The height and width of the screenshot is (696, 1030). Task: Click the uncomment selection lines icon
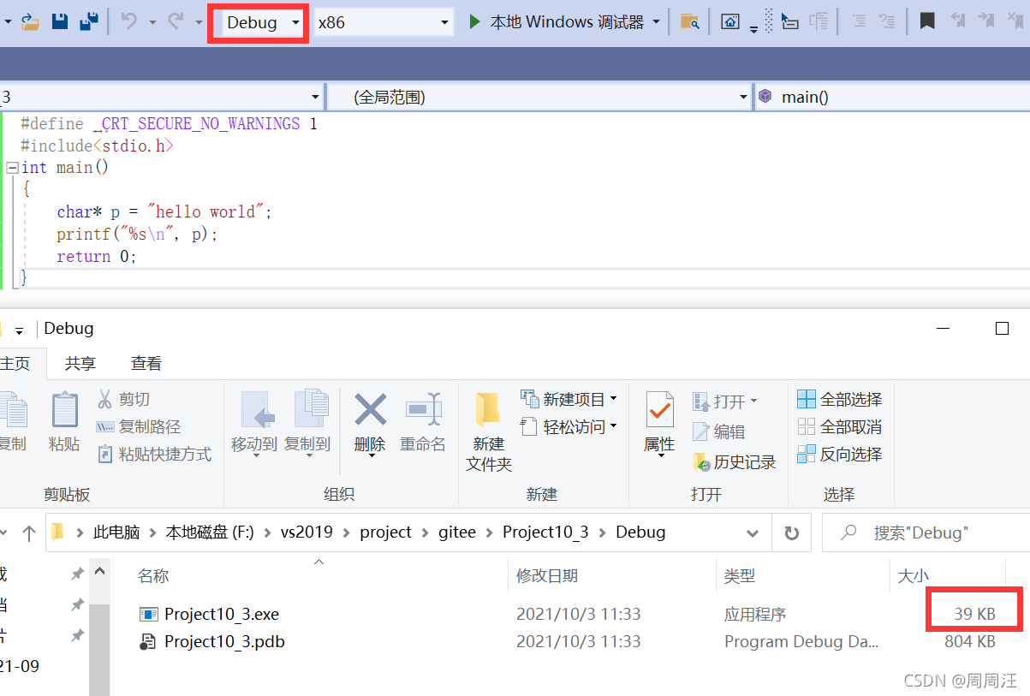(x=886, y=22)
